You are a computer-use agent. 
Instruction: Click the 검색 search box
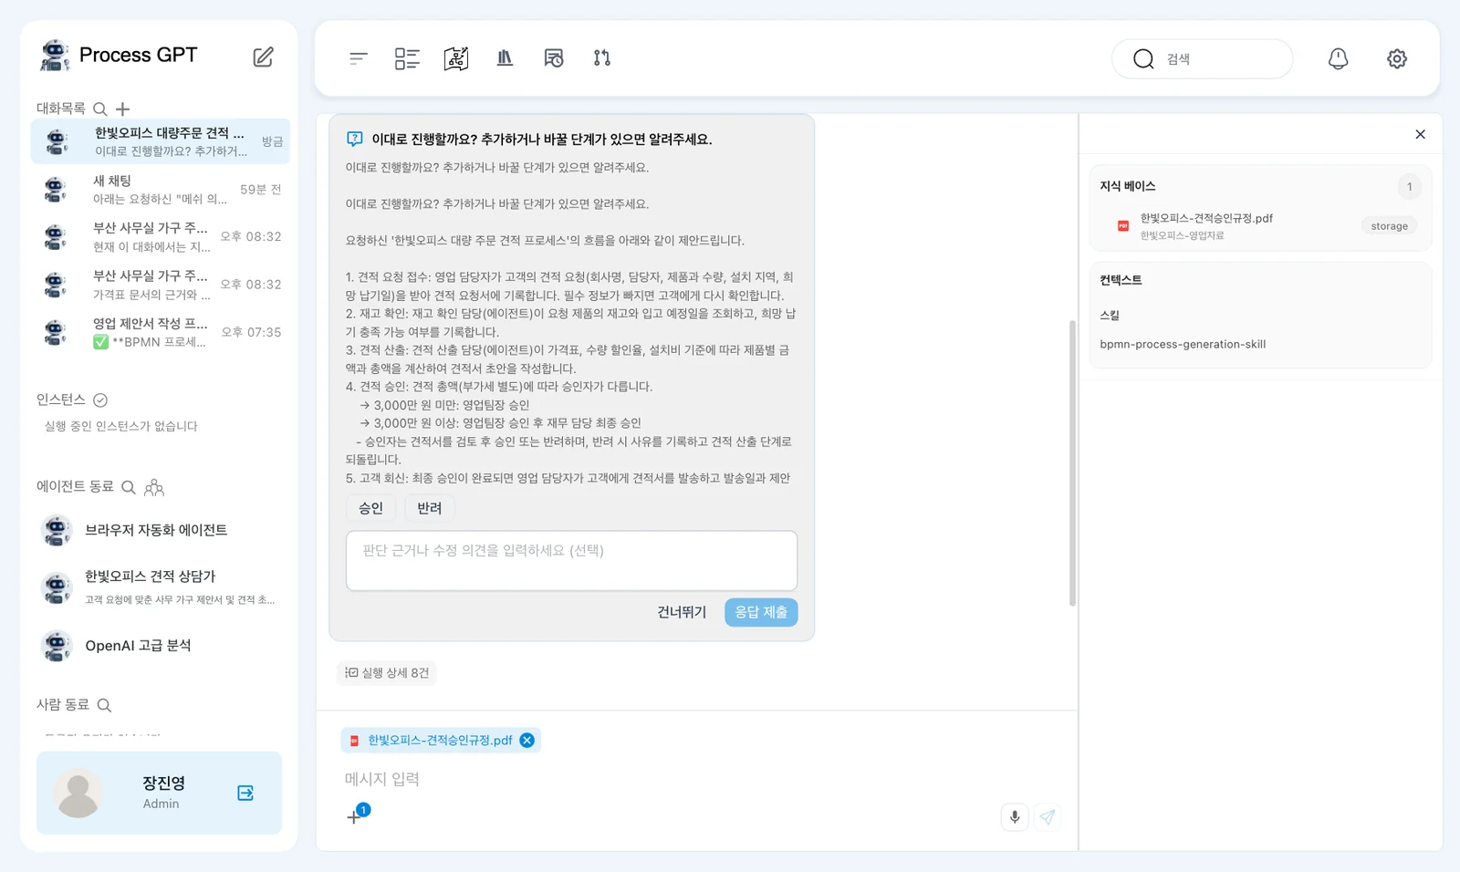point(1202,58)
